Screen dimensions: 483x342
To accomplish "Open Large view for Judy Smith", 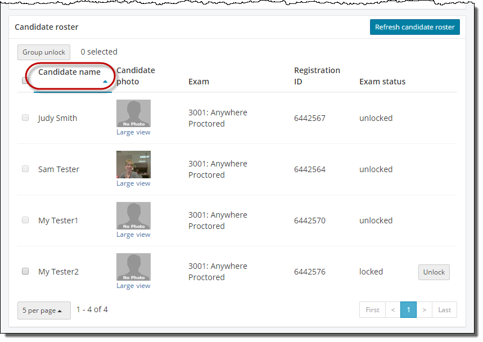I will pyautogui.click(x=133, y=133).
